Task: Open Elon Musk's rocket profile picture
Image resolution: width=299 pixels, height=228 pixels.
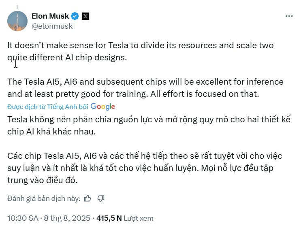Action: (17, 21)
